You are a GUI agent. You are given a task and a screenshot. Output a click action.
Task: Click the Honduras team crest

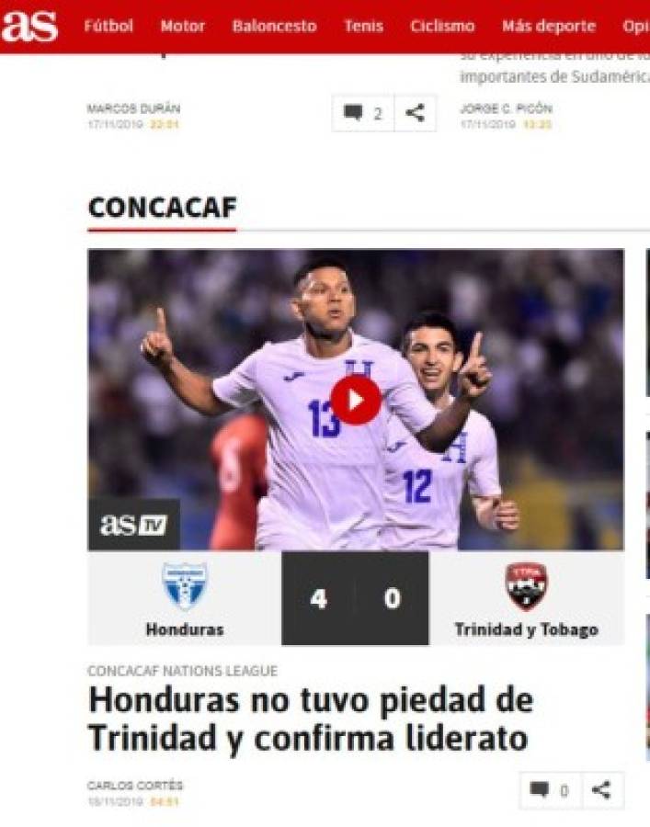point(185,586)
